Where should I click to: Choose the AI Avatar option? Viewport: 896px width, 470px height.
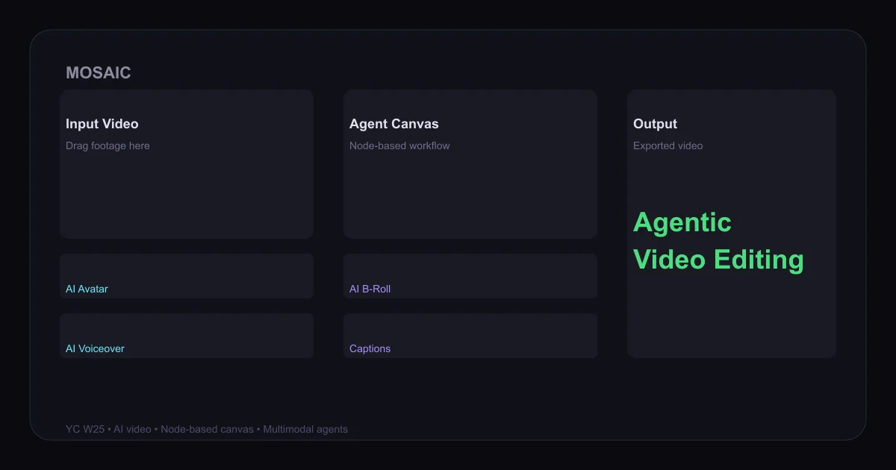(x=187, y=276)
